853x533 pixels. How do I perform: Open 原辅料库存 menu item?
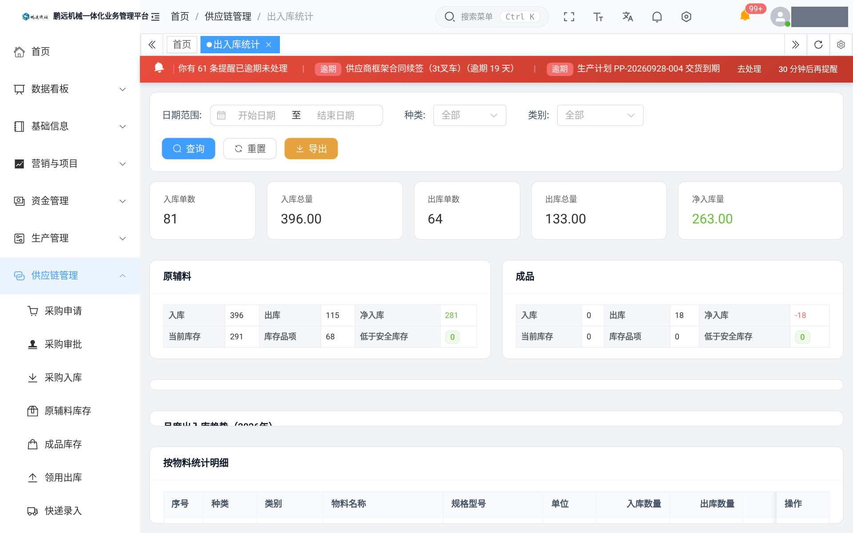(70, 411)
